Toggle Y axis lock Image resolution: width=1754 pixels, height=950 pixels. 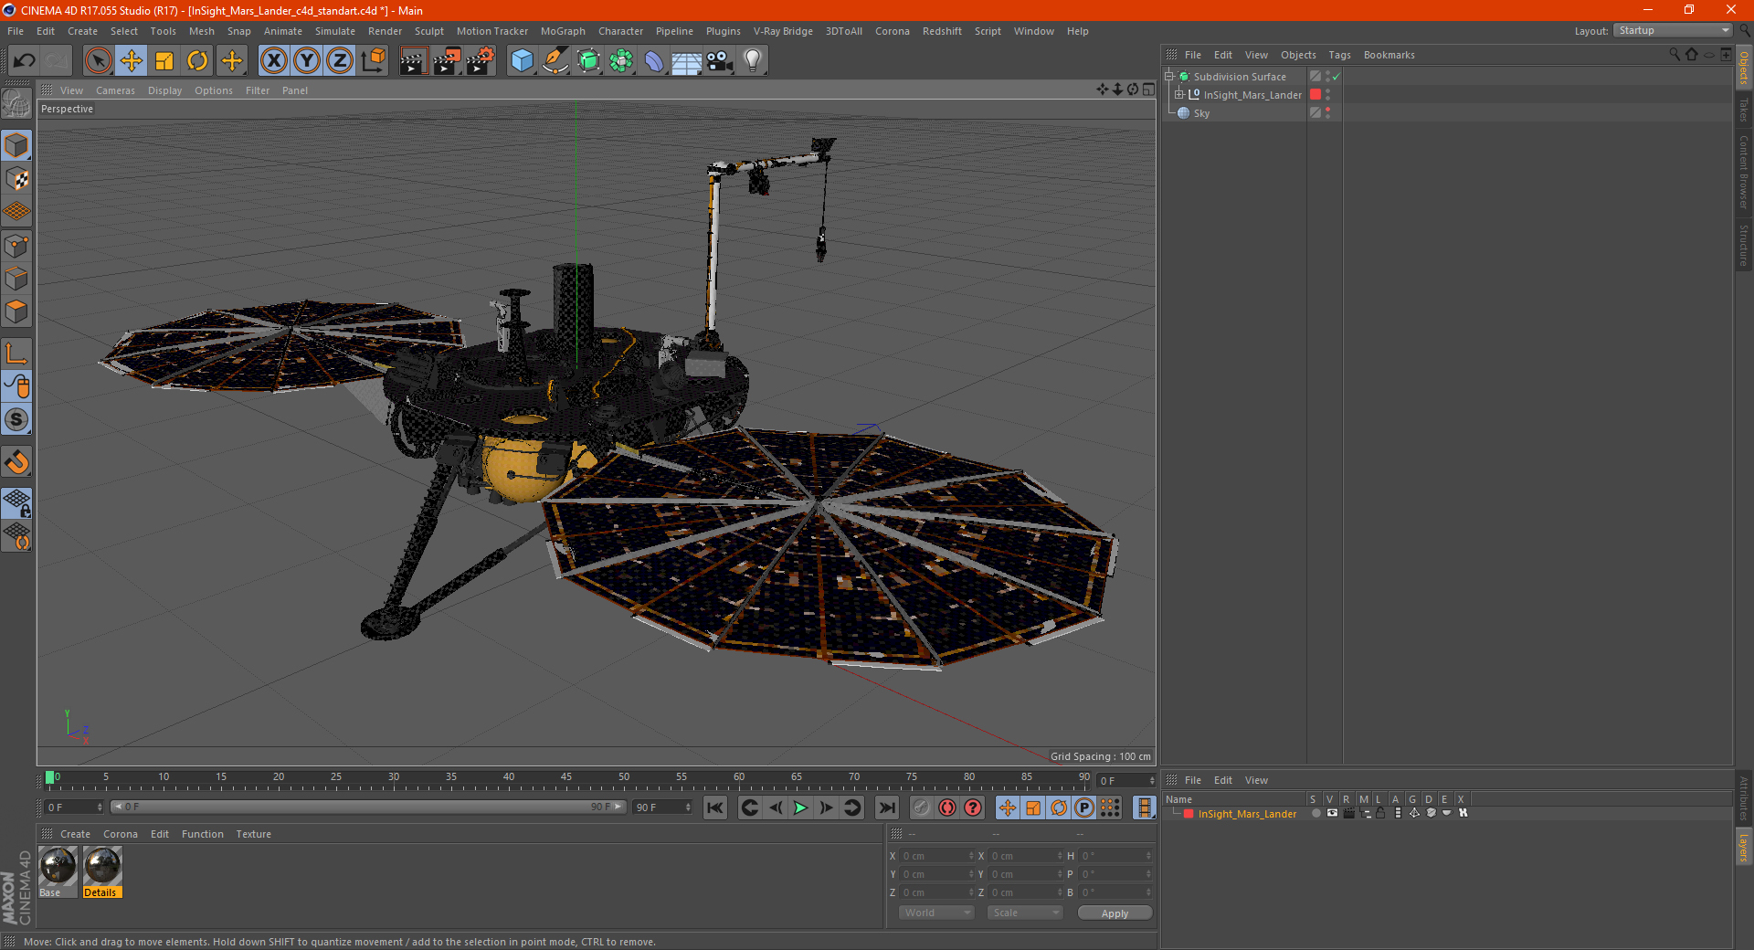[307, 61]
